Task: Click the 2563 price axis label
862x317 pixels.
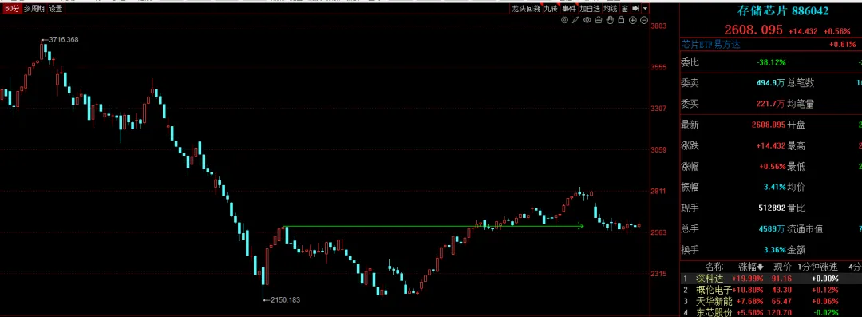Action: [658, 232]
